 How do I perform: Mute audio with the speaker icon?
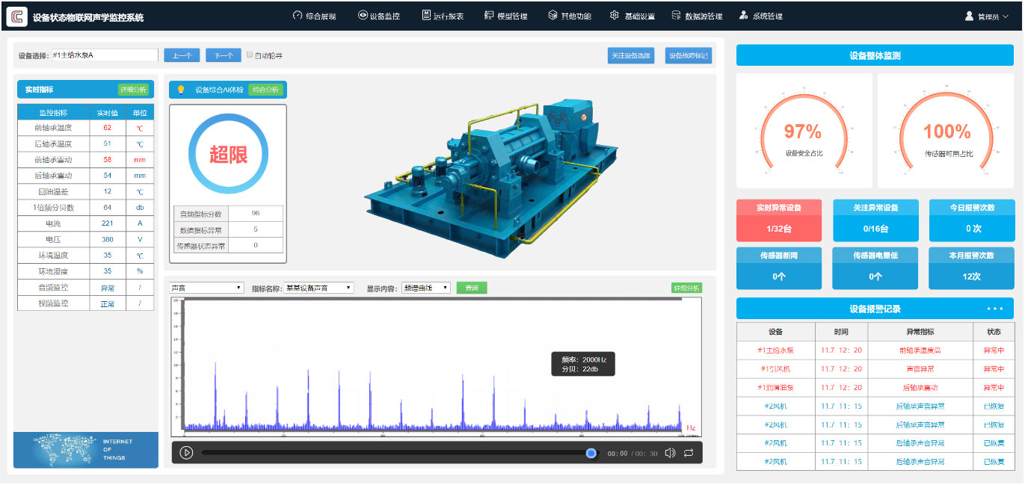[670, 453]
